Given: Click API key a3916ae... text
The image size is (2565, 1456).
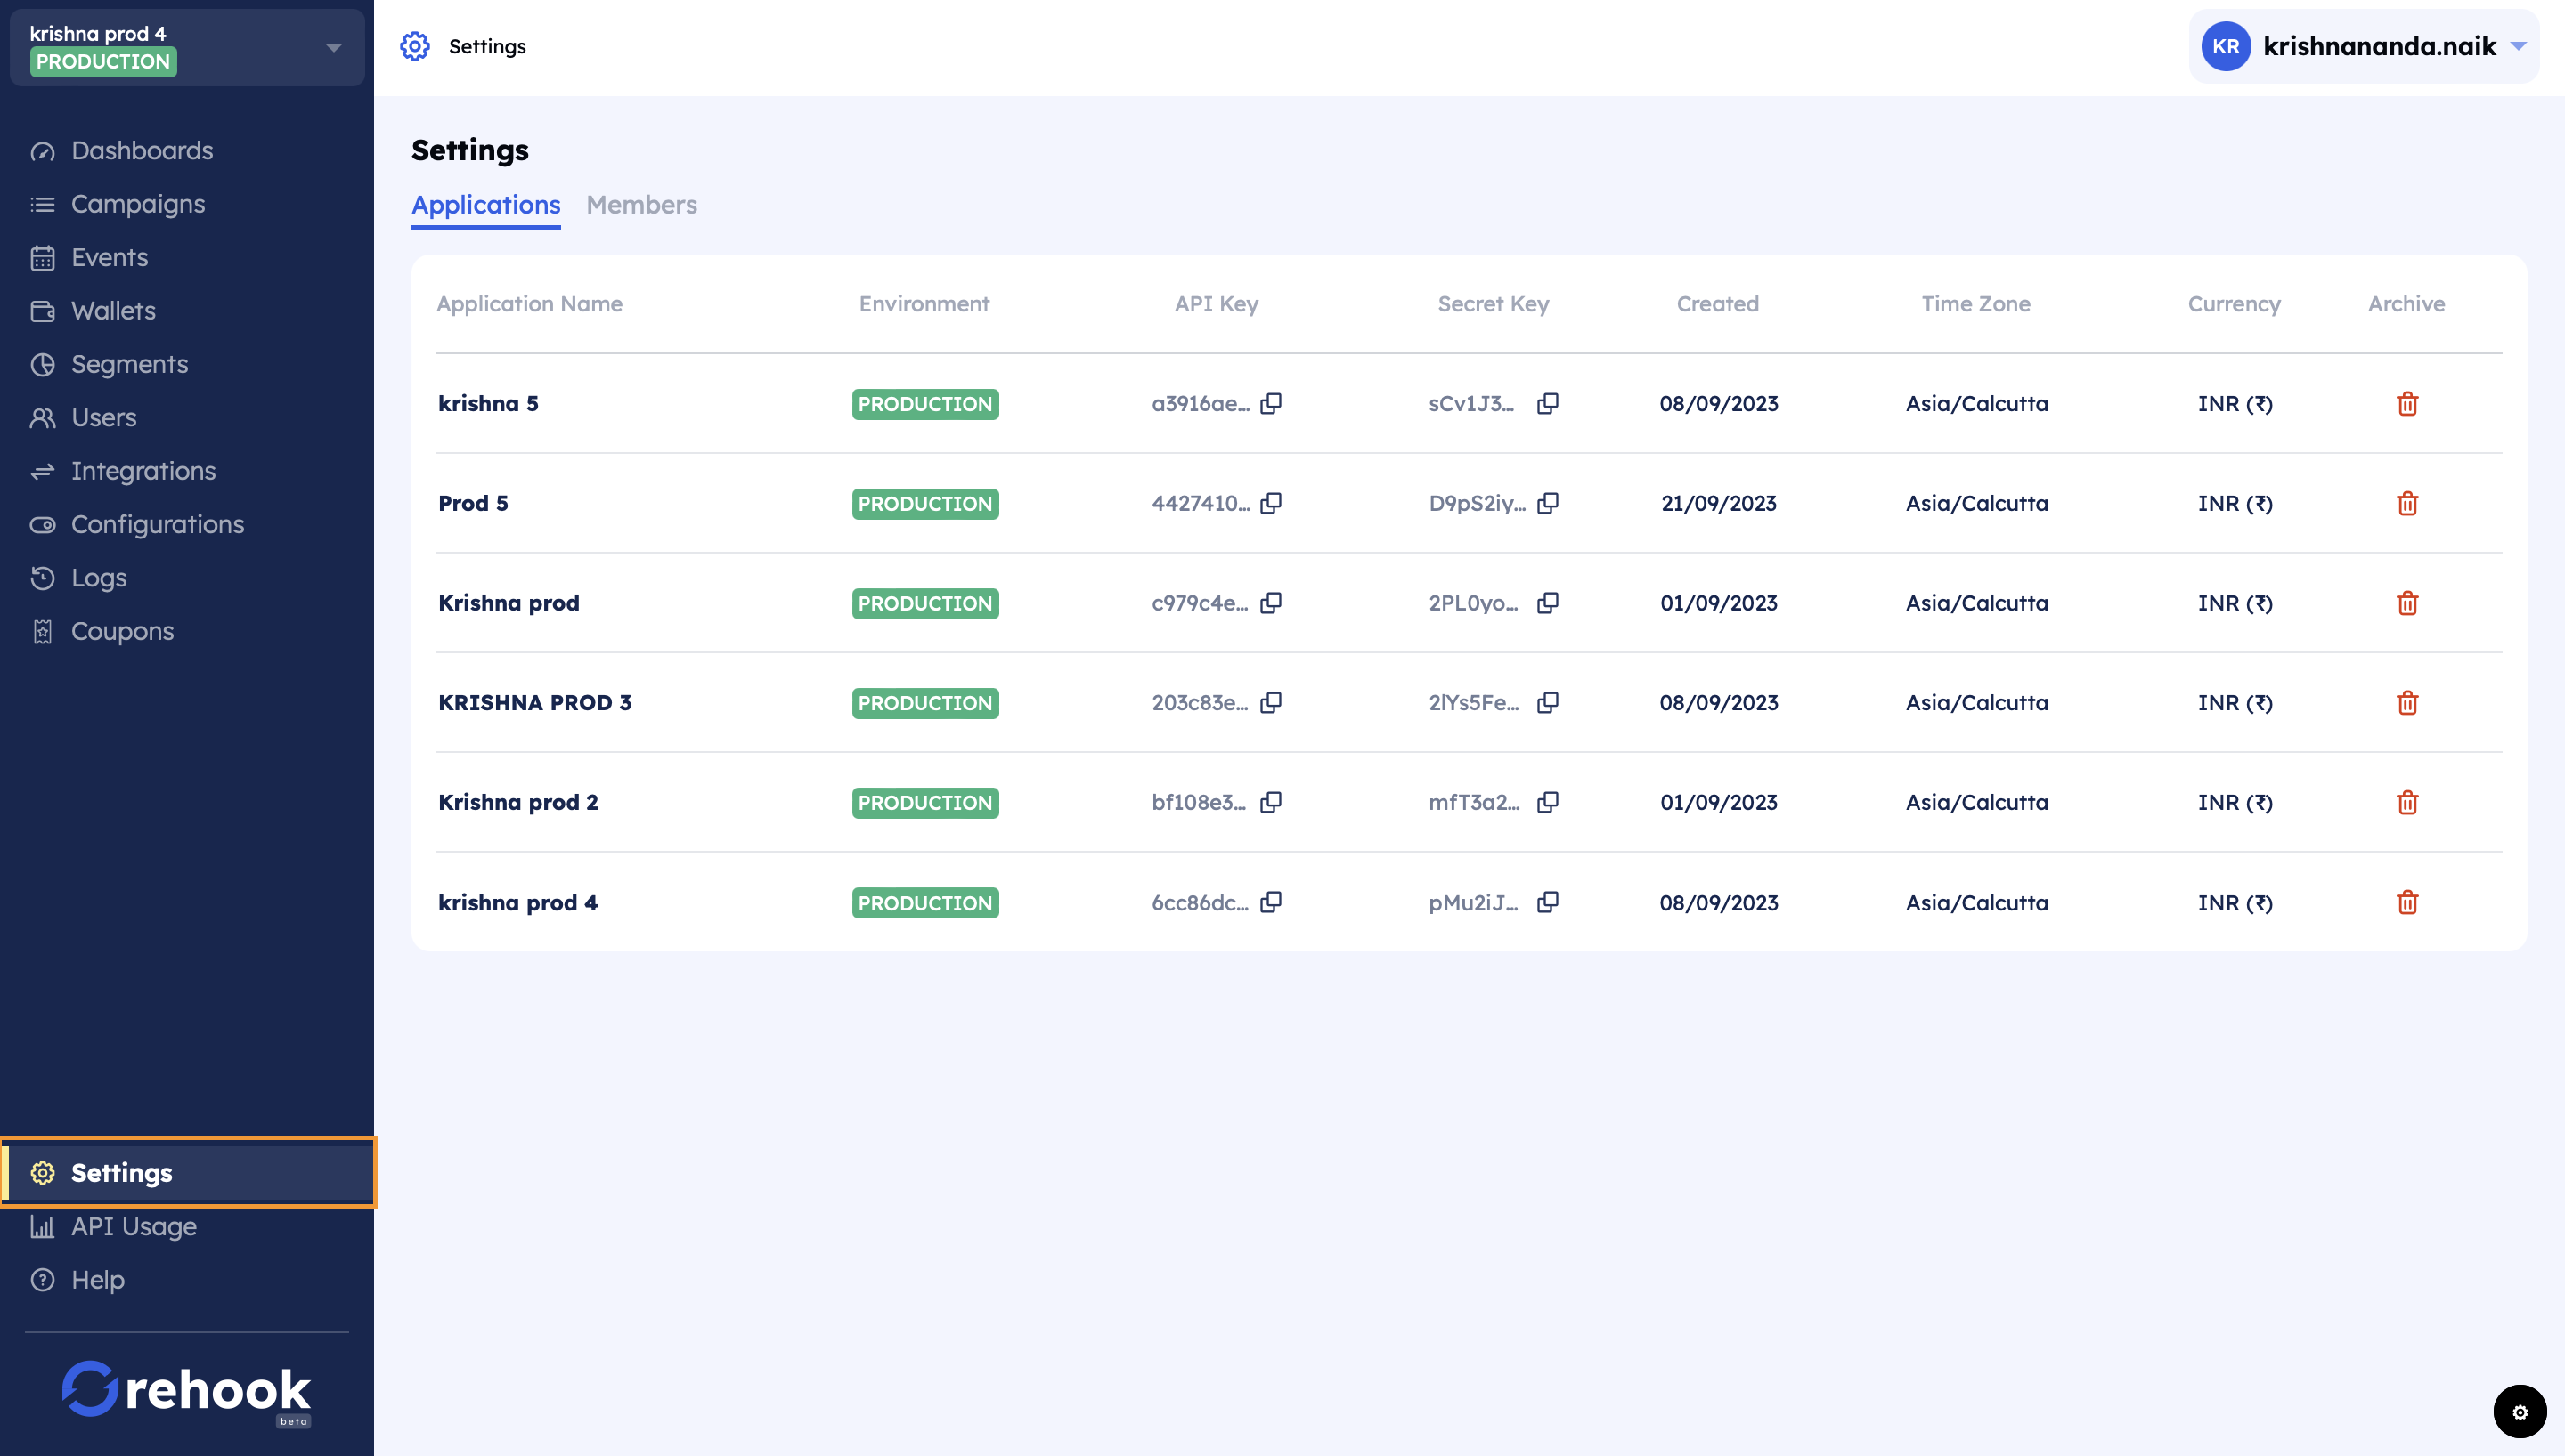Looking at the screenshot, I should pos(1201,403).
